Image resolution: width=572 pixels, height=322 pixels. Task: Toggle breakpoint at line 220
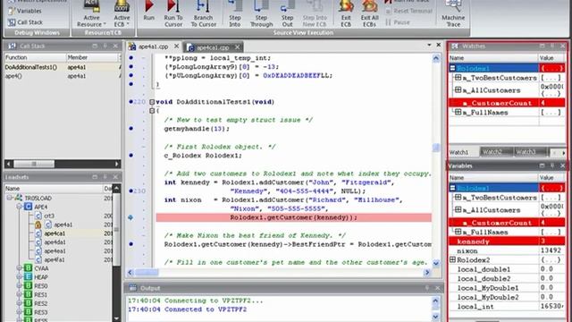pyautogui.click(x=131, y=101)
